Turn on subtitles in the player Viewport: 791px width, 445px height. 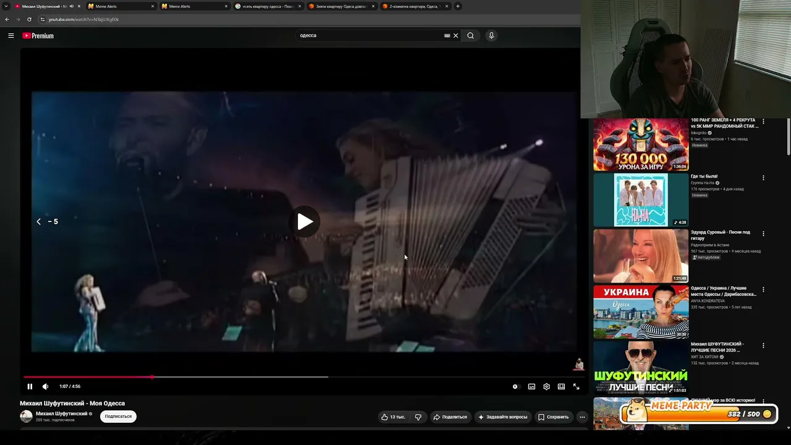[531, 386]
